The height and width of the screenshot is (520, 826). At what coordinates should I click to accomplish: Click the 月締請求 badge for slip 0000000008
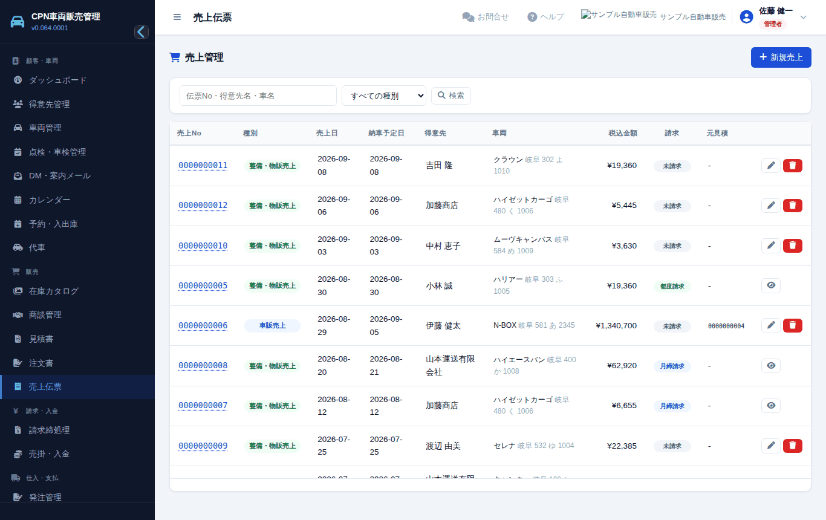(672, 366)
